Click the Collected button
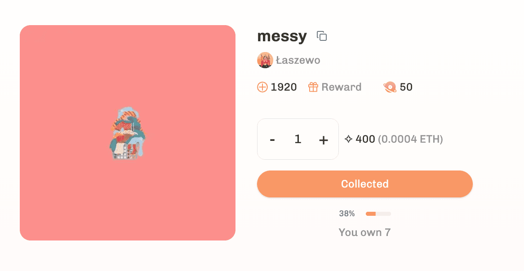This screenshot has height=271, width=524. point(364,184)
